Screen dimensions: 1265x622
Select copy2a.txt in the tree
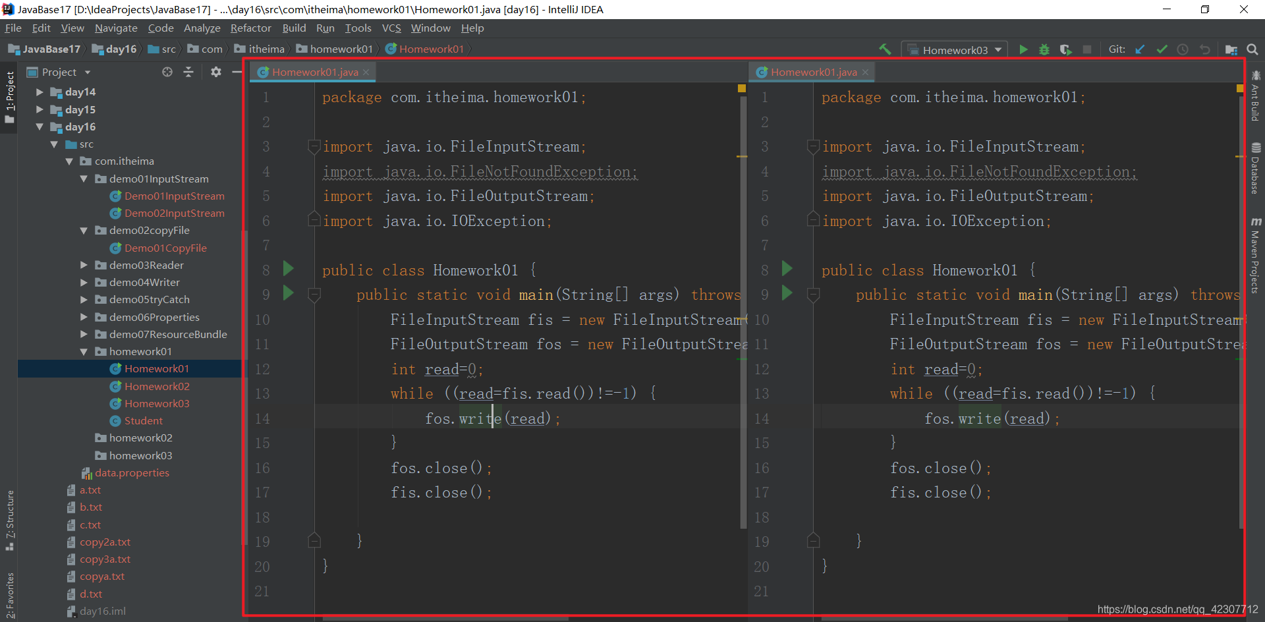pos(105,542)
